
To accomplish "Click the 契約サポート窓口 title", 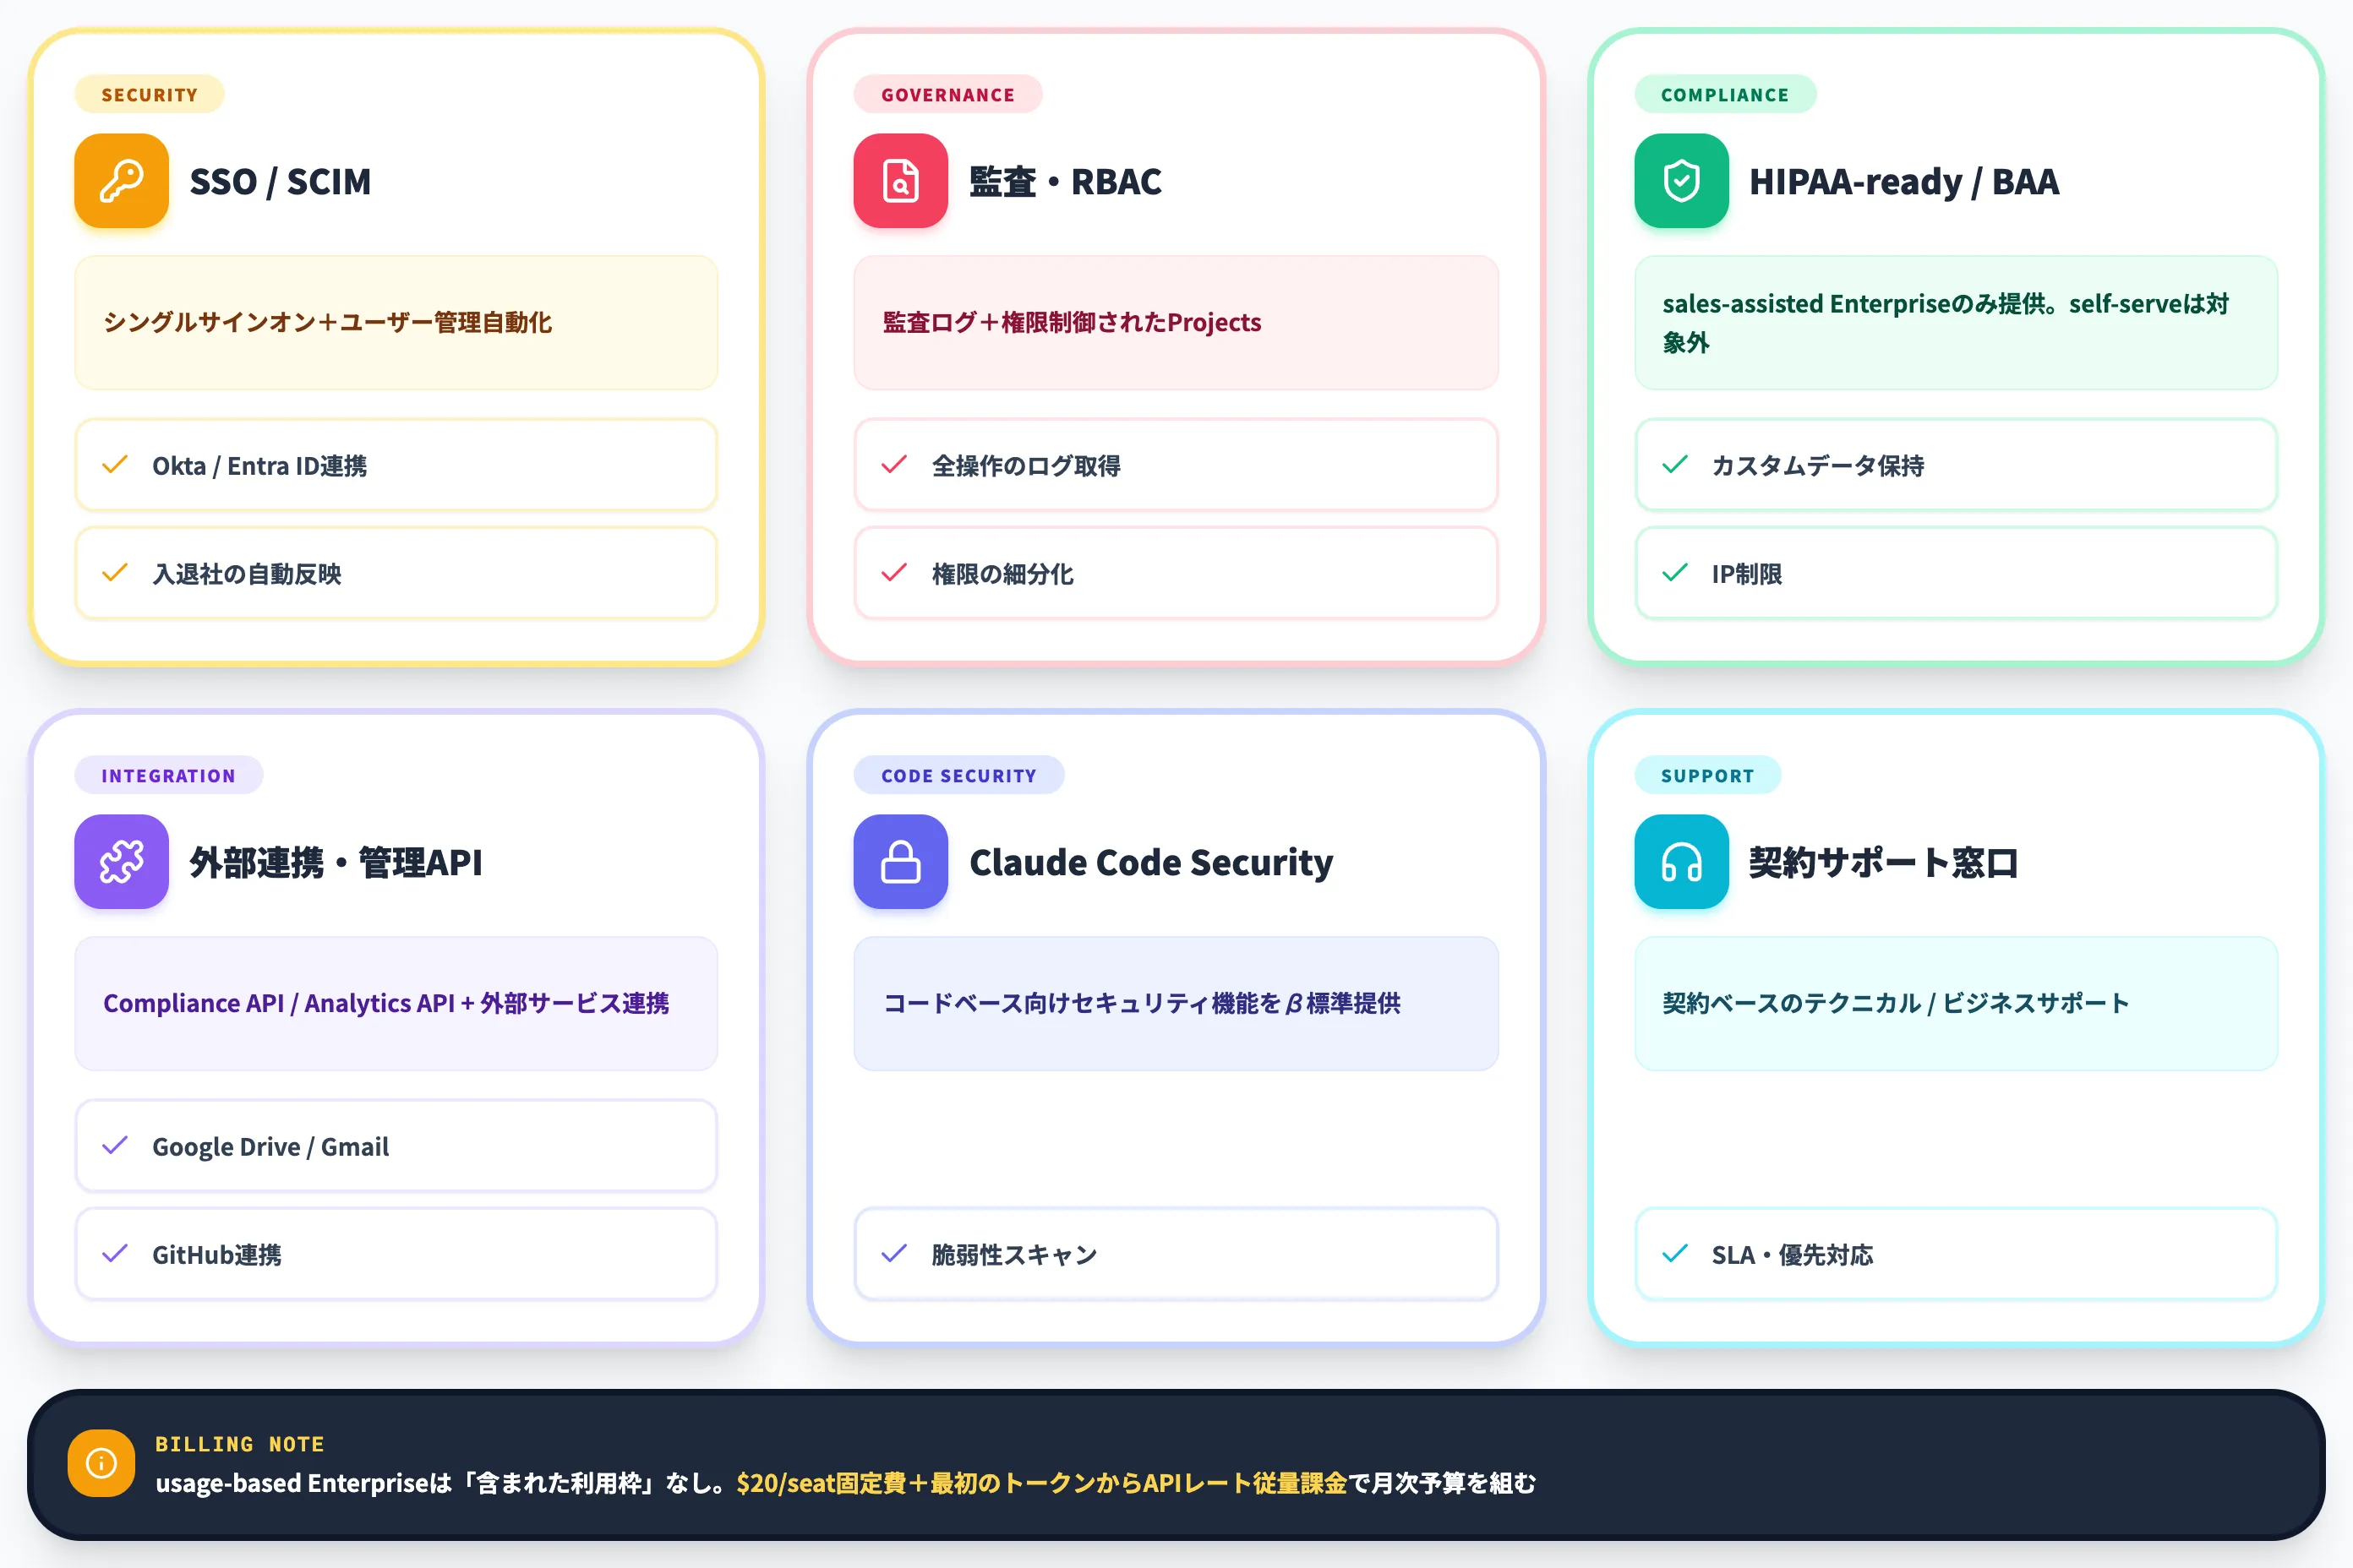I will (1884, 863).
